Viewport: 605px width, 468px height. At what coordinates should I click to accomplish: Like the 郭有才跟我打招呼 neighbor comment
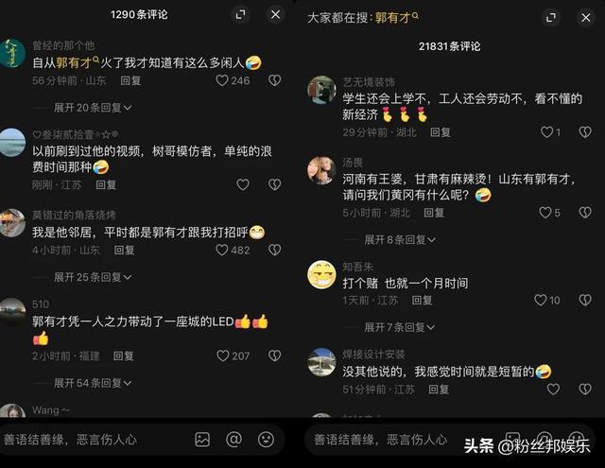(x=222, y=250)
